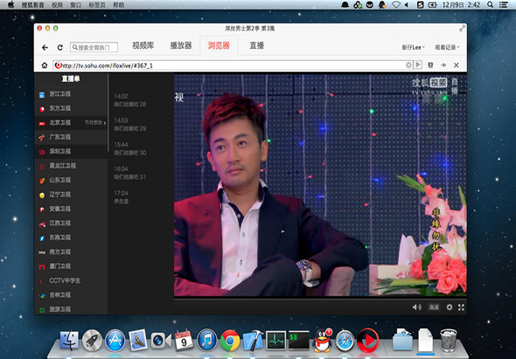Open the 帮助 menu
The width and height of the screenshot is (516, 359).
click(118, 5)
